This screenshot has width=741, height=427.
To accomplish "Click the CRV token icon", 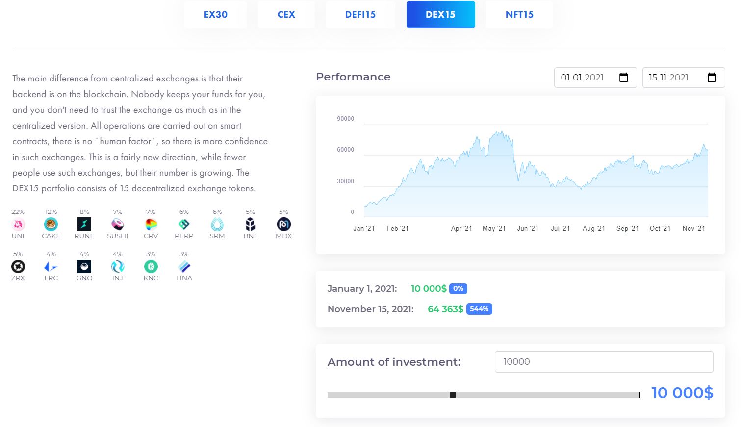I will point(151,224).
